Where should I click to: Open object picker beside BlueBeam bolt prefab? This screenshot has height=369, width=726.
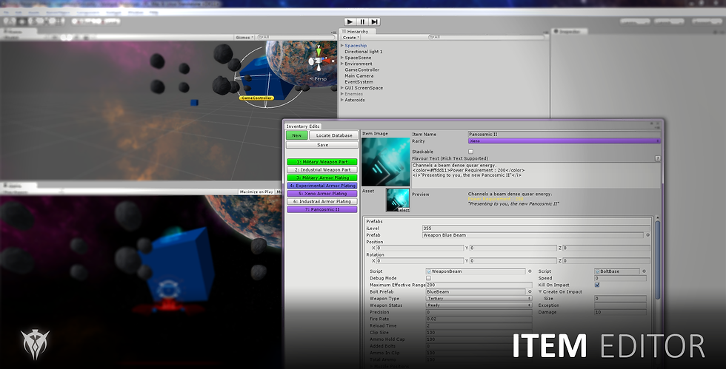click(530, 292)
